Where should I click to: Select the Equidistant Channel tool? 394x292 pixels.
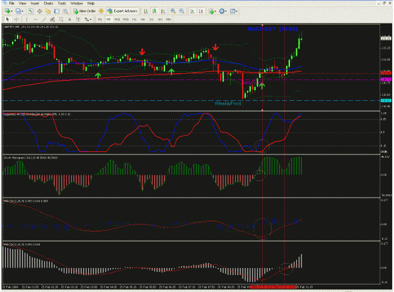coord(52,20)
